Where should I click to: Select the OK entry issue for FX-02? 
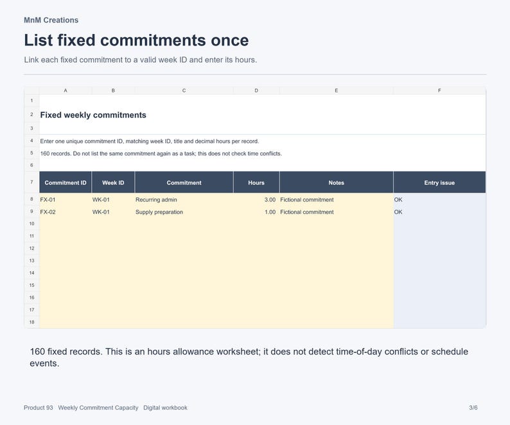point(439,212)
